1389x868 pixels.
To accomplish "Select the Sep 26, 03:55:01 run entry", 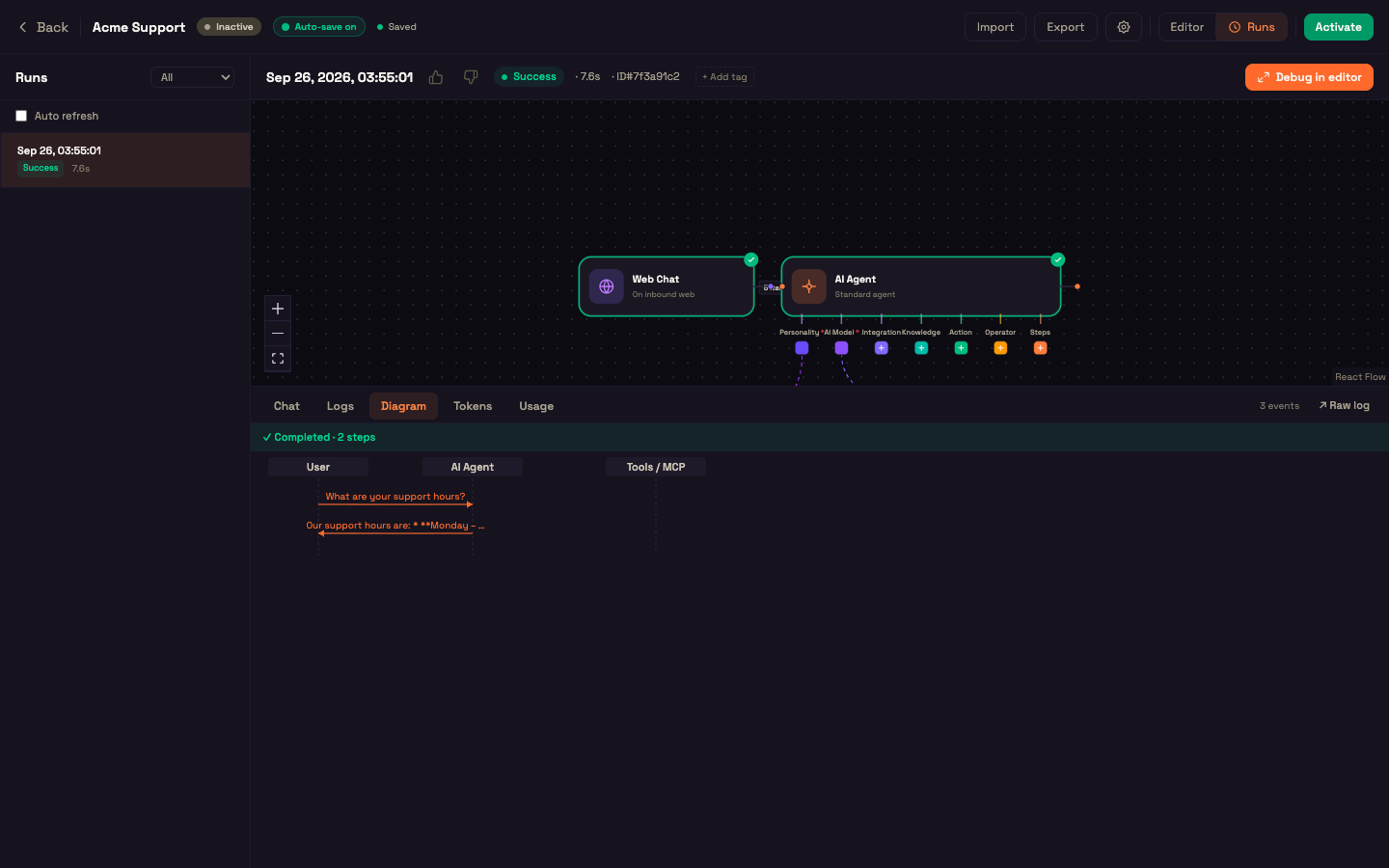I will (x=125, y=160).
